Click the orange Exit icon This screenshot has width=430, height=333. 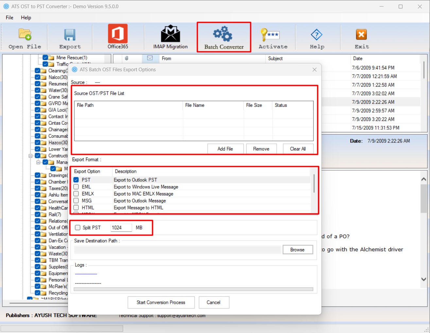pyautogui.click(x=361, y=34)
